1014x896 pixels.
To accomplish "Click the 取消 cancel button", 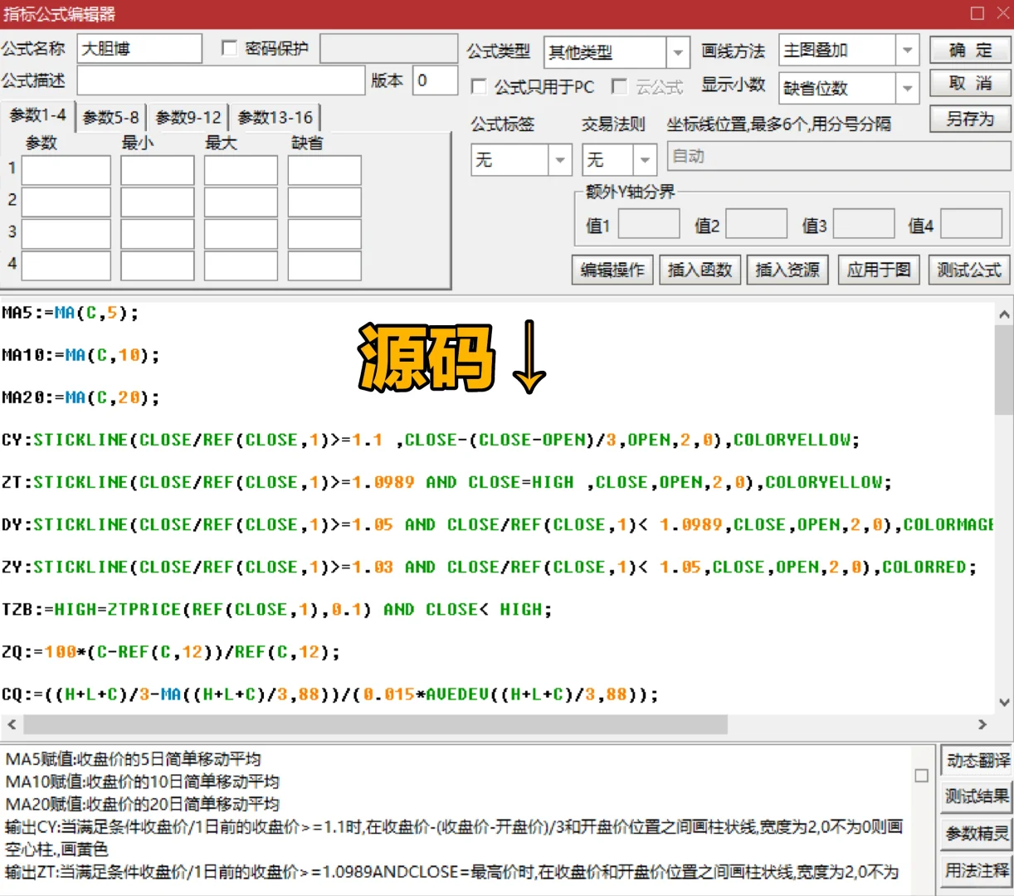I will pyautogui.click(x=969, y=83).
